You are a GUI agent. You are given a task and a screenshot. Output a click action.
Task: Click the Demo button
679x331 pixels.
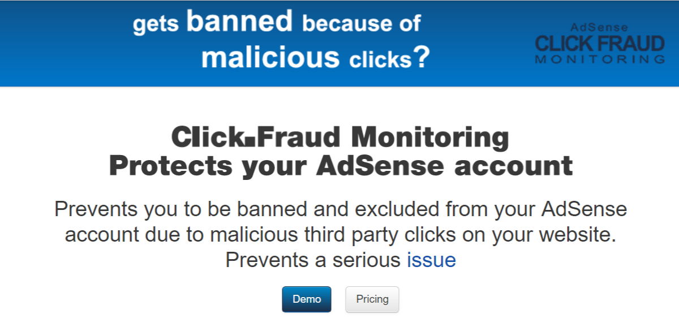pos(307,299)
